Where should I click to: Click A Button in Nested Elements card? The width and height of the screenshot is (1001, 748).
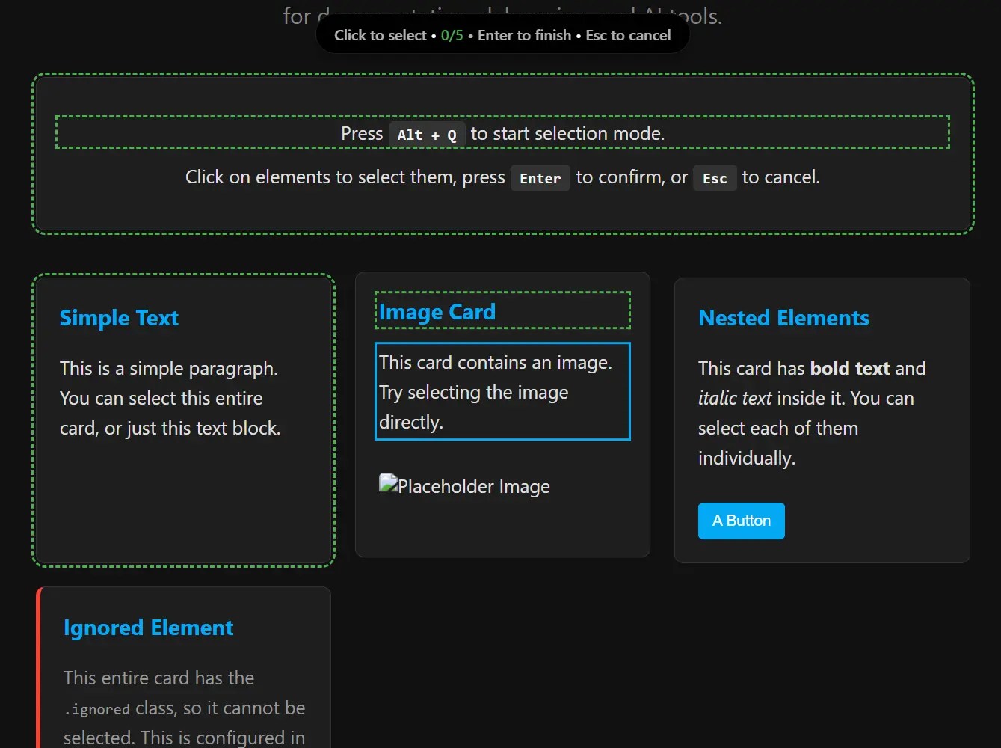coord(741,521)
